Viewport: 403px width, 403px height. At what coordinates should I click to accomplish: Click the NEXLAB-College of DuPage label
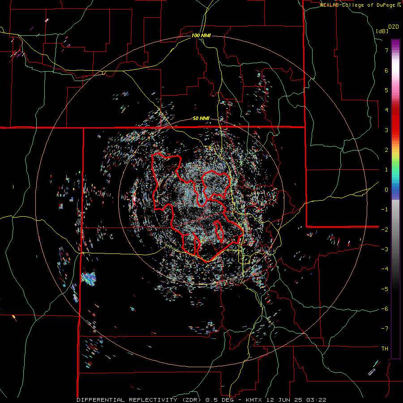pos(359,5)
